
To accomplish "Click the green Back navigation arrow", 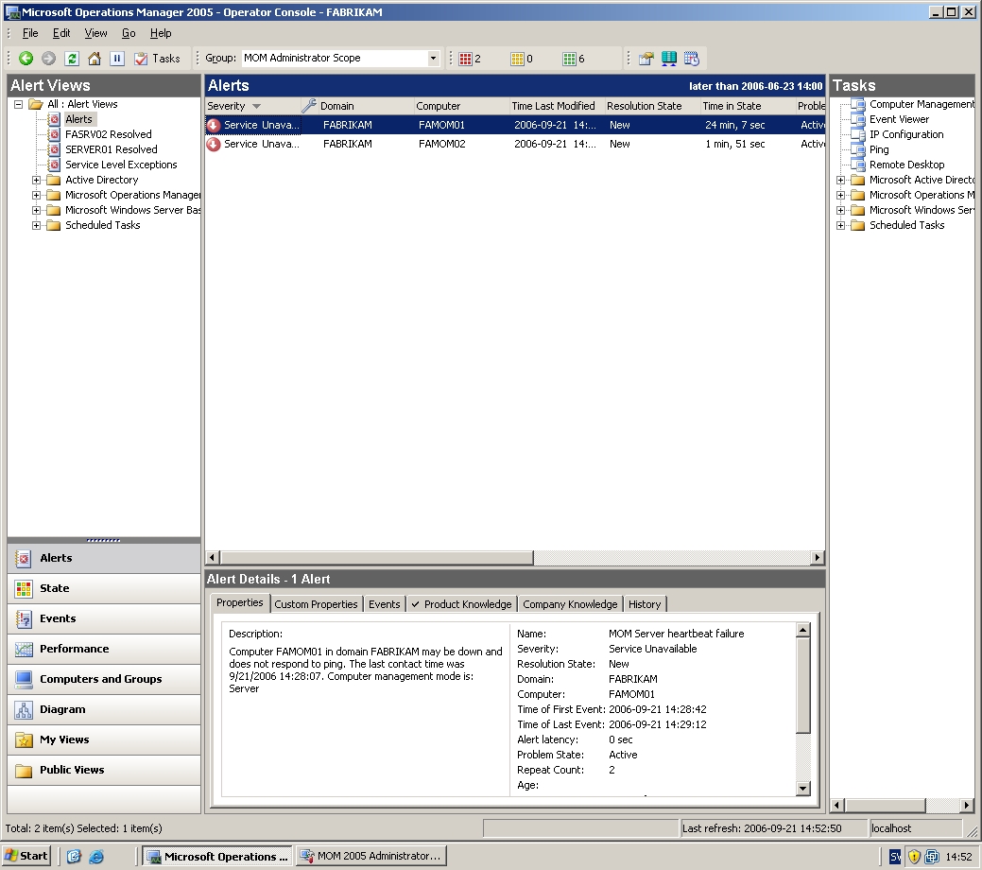I will click(26, 59).
